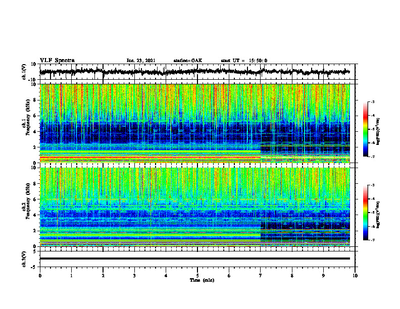Click the "ch.3(V)" y-axis label
Viewport: 400px width, 309px height.
coord(25,259)
